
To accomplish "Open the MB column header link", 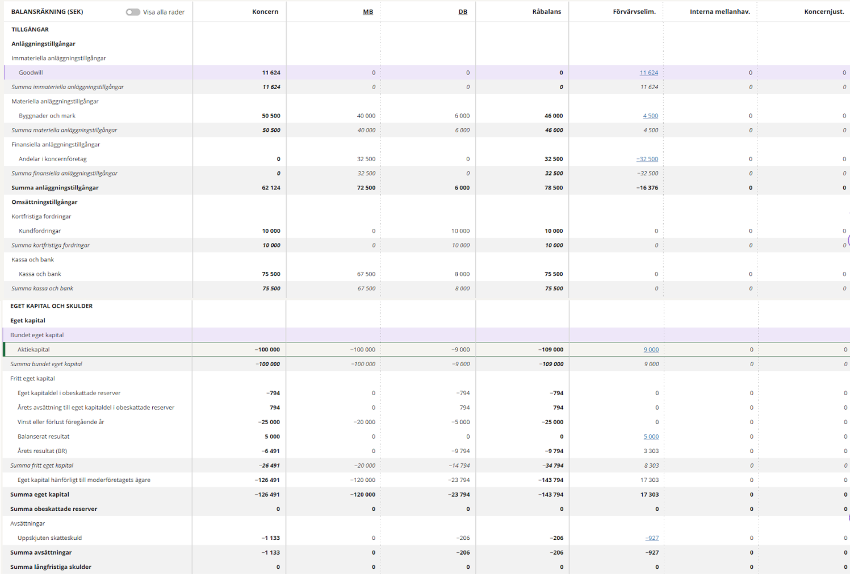I will (x=368, y=12).
